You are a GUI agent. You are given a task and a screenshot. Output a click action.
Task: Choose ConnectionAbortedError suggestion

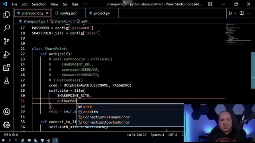click(130, 122)
